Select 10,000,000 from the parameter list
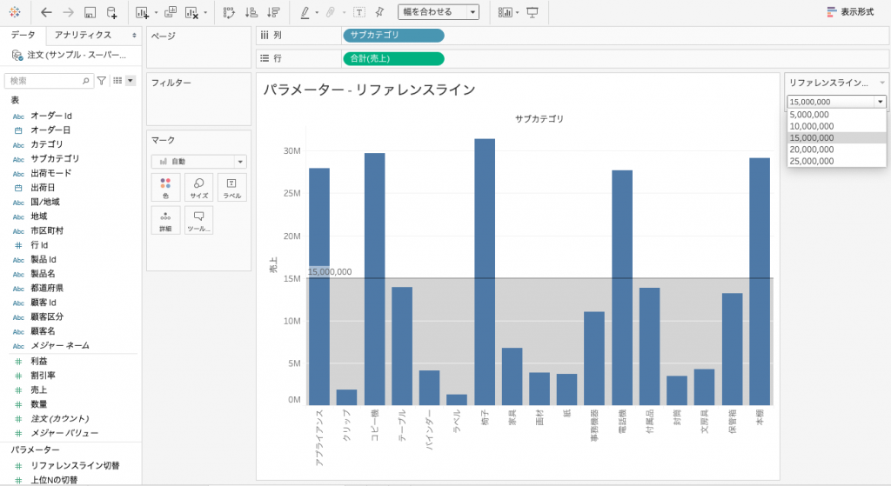Screen dimensions: 891x486 pyautogui.click(x=836, y=126)
